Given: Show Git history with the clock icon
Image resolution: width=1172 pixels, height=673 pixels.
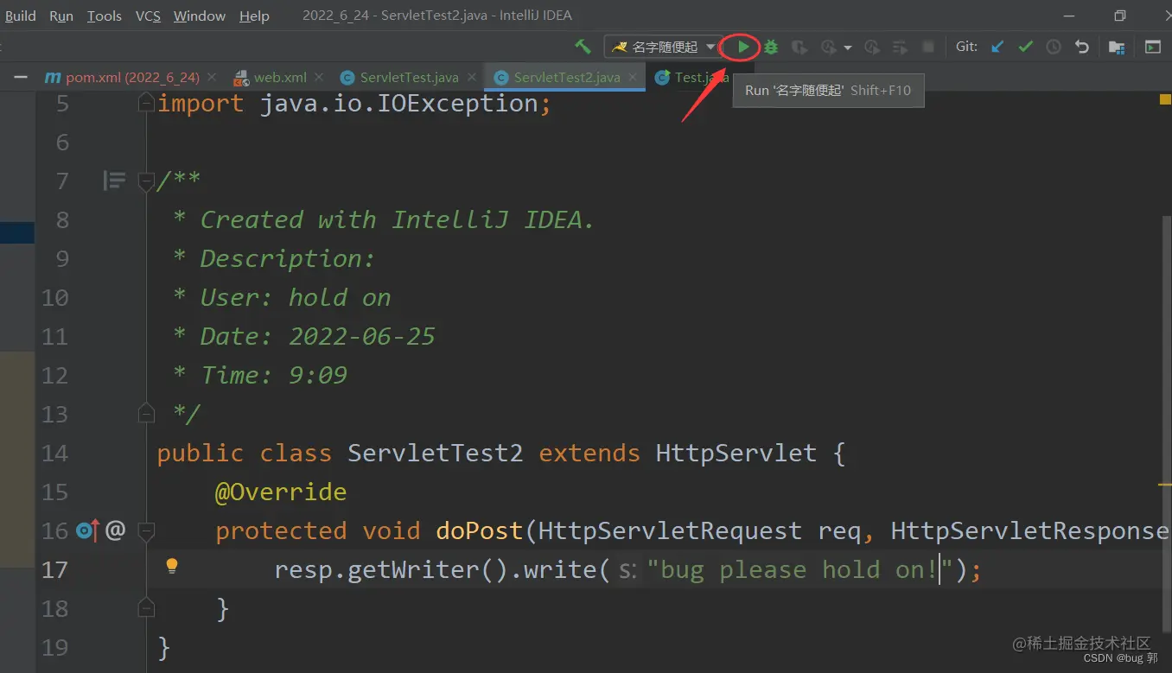Looking at the screenshot, I should click(1054, 47).
